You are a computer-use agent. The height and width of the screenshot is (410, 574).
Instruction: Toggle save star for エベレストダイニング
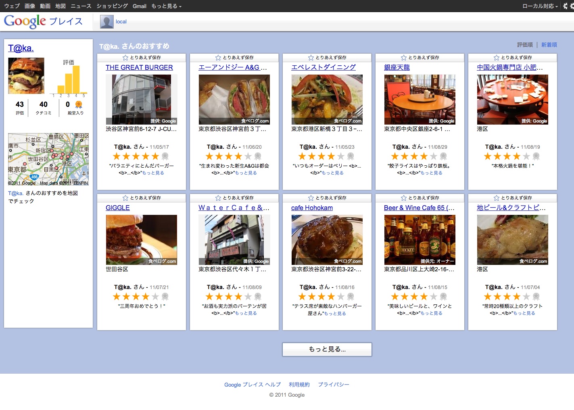coord(311,58)
